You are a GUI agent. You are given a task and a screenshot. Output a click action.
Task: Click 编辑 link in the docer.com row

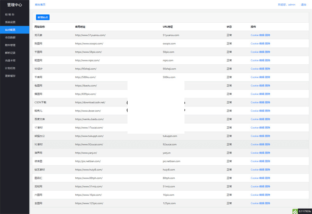click(262, 111)
